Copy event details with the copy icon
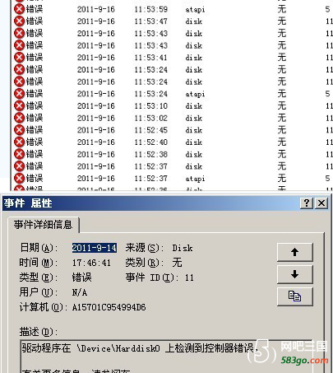The height and width of the screenshot is (373, 333). tap(295, 296)
